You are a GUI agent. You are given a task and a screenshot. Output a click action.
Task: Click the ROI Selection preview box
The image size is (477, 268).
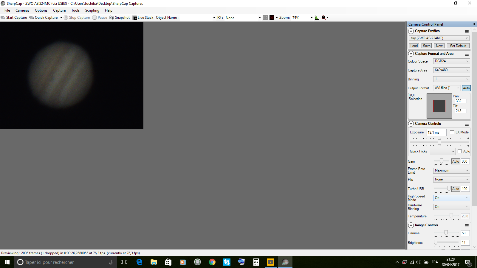click(439, 106)
